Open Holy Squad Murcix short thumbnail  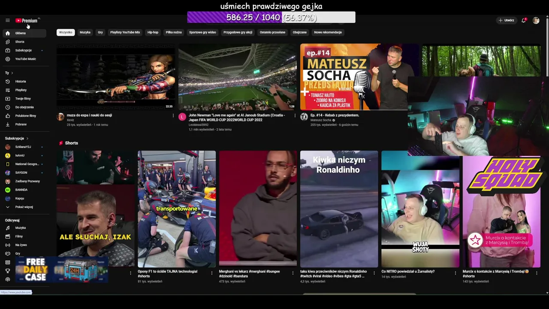501,209
